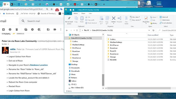
Task: Open the New item dropdown
Action: pos(135,17)
